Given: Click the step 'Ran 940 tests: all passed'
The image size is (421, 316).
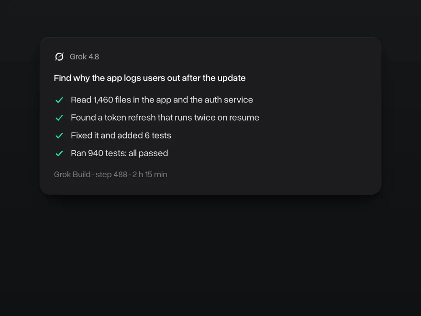Looking at the screenshot, I should pyautogui.click(x=120, y=153).
